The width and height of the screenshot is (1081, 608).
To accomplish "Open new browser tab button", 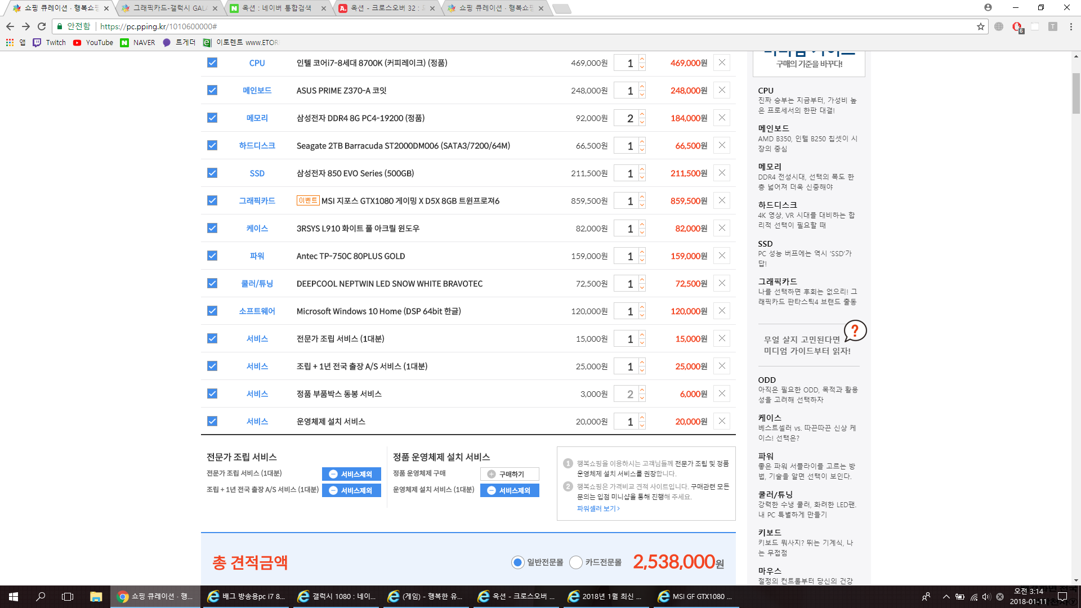I will coord(561,8).
